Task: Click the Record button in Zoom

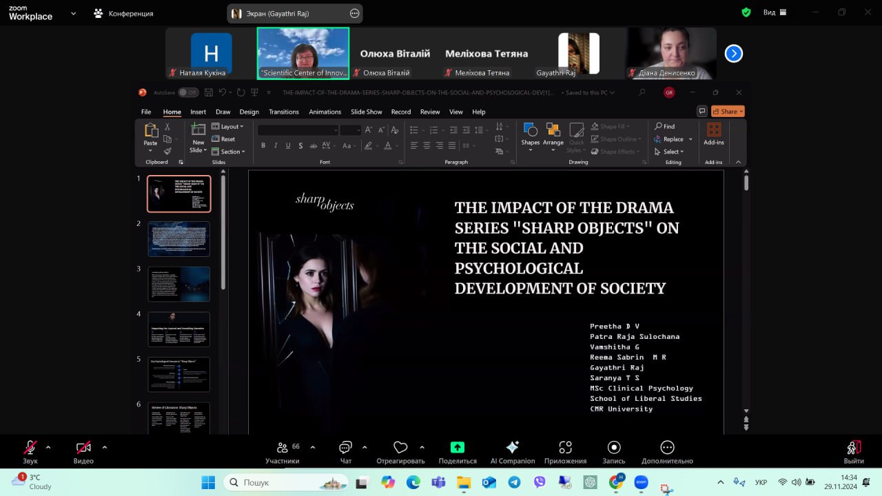Action: point(614,448)
